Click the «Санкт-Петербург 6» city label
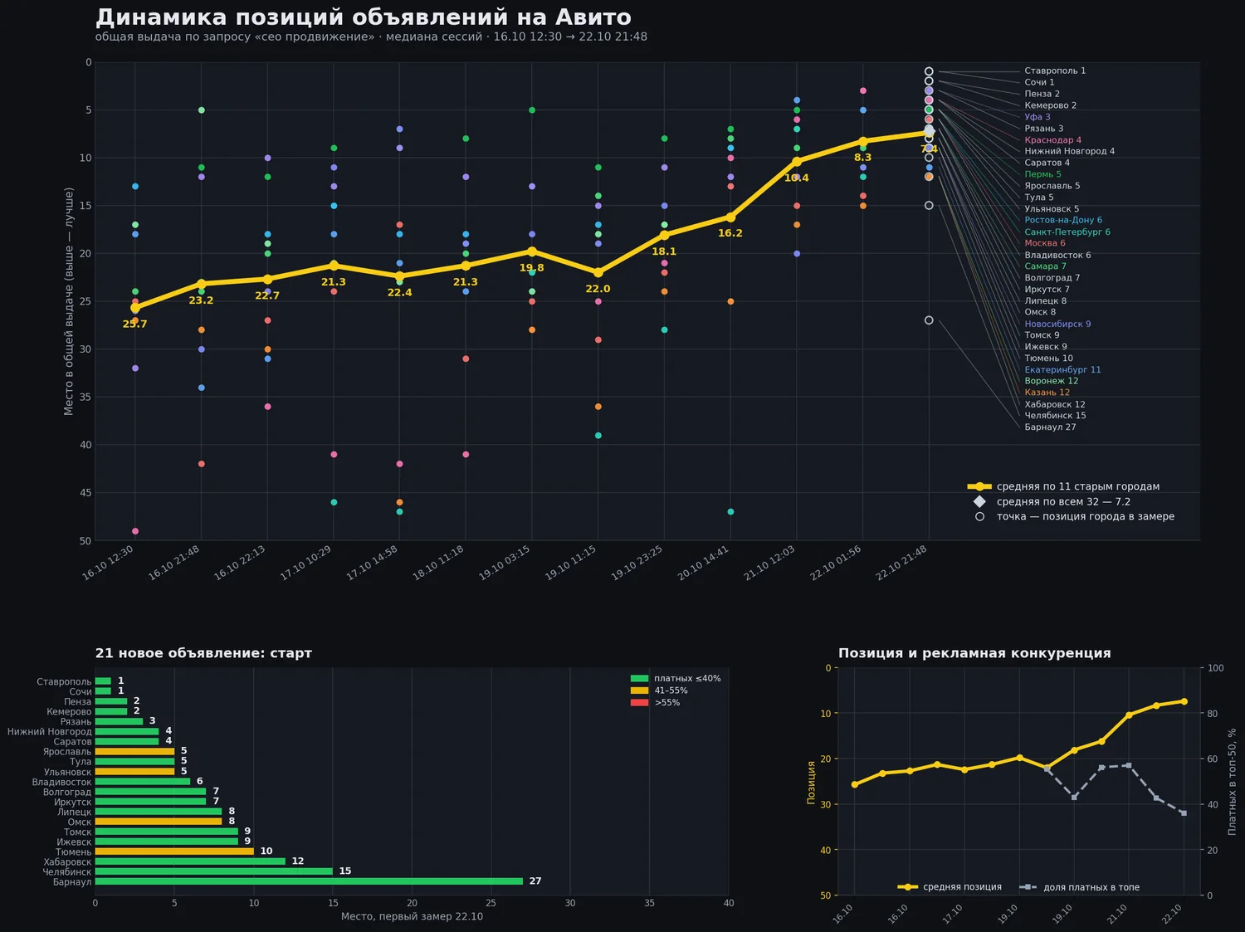The width and height of the screenshot is (1245, 932). click(1067, 232)
